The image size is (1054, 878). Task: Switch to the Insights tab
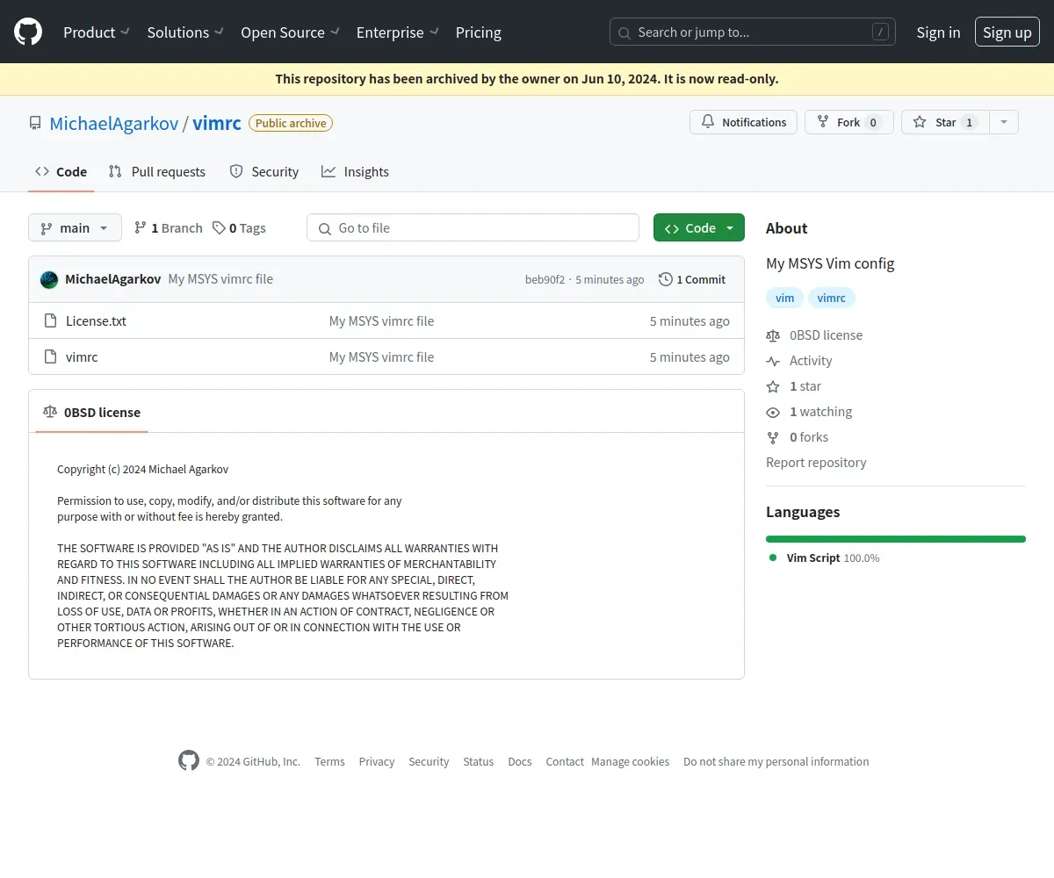click(355, 172)
